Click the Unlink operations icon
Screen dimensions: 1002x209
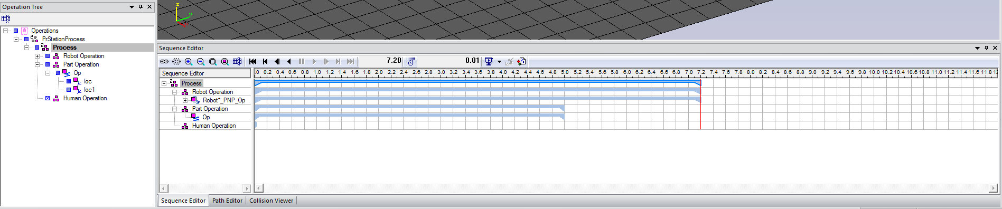point(176,62)
